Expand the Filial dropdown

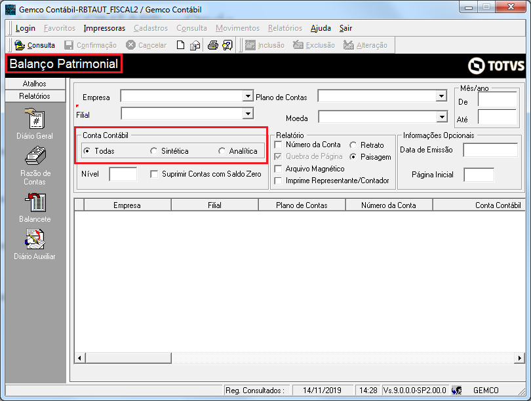pyautogui.click(x=248, y=114)
